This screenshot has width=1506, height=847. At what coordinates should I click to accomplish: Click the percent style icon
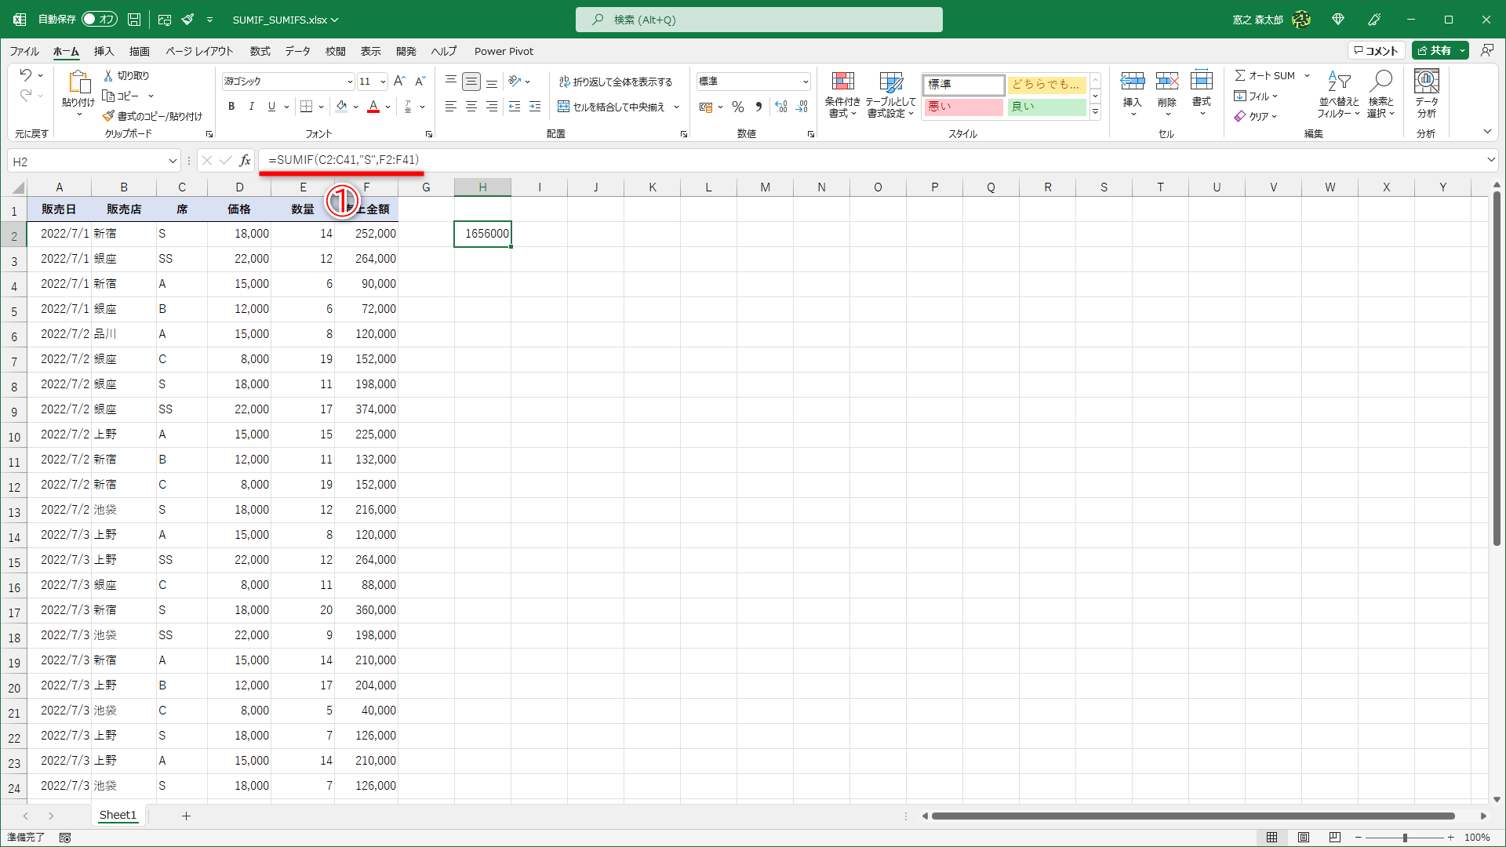pyautogui.click(x=737, y=107)
